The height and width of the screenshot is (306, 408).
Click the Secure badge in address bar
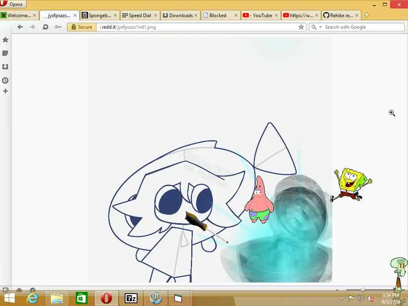(82, 27)
